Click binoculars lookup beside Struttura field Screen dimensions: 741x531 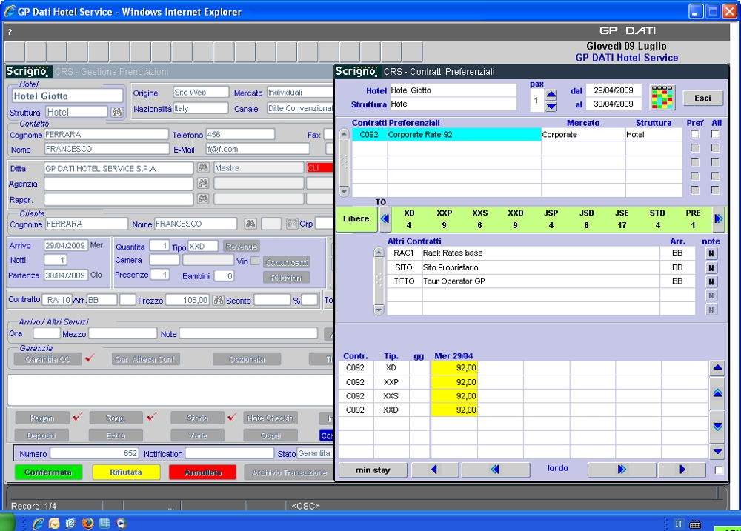(x=117, y=112)
